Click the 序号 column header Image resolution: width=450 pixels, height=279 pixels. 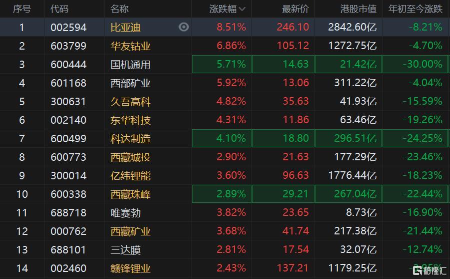[21, 9]
